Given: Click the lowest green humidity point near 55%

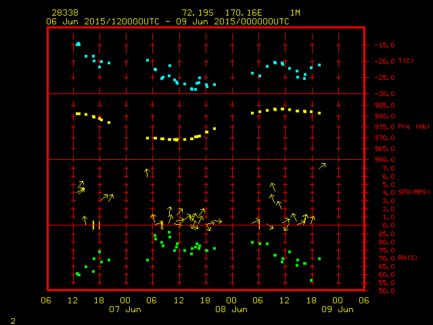Looking at the screenshot, I should click(311, 280).
